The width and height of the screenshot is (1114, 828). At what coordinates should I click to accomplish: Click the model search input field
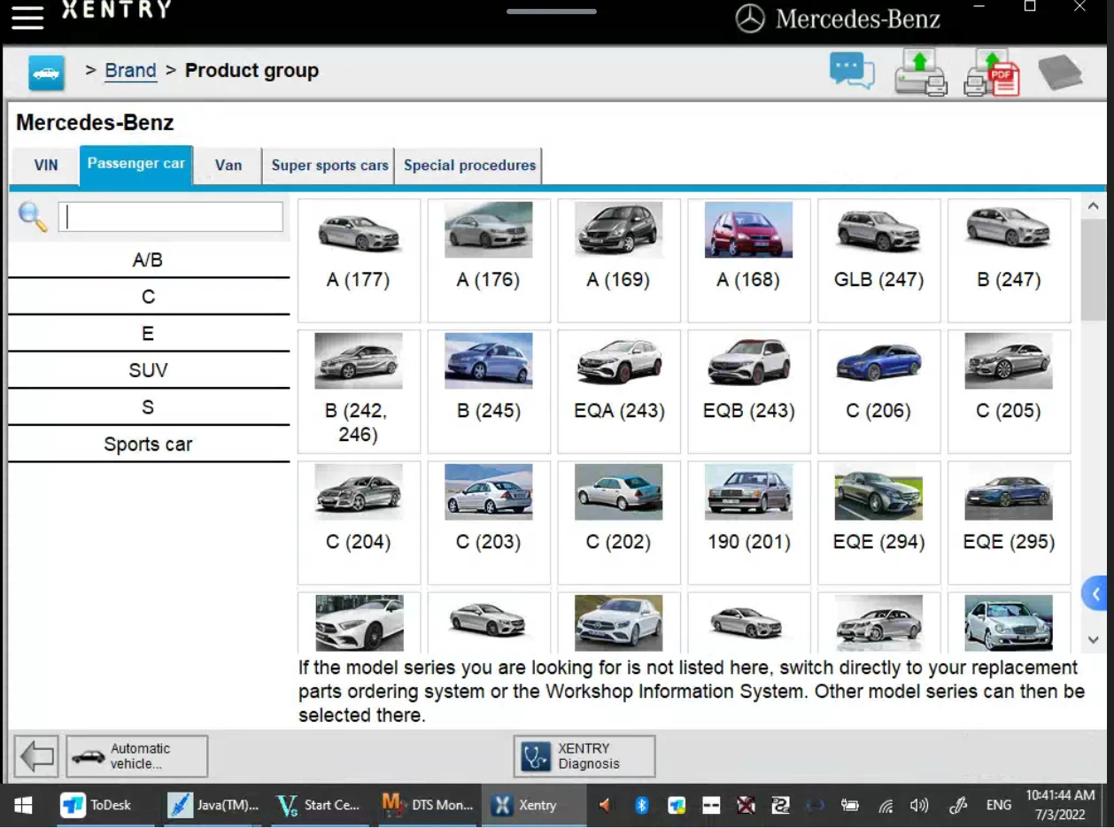pyautogui.click(x=171, y=217)
